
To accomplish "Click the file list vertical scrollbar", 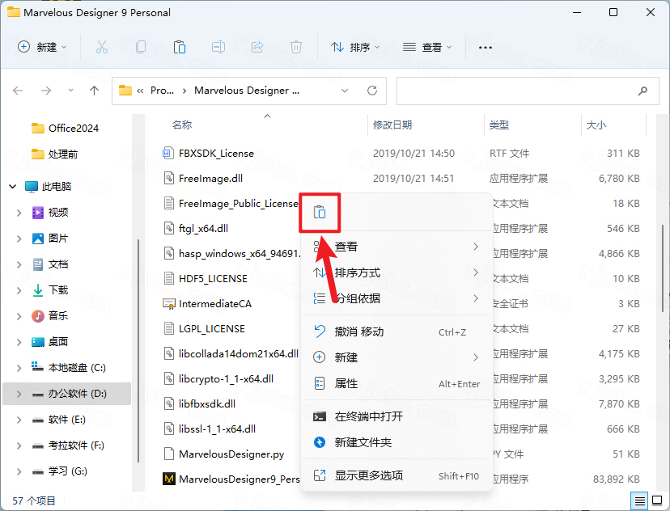I will tap(663, 268).
